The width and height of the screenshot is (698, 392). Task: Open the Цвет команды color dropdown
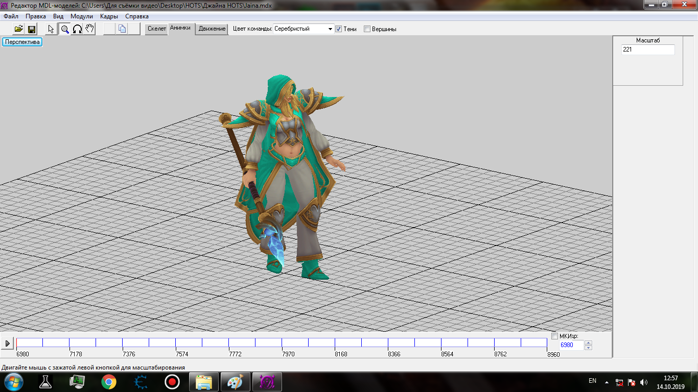point(330,29)
